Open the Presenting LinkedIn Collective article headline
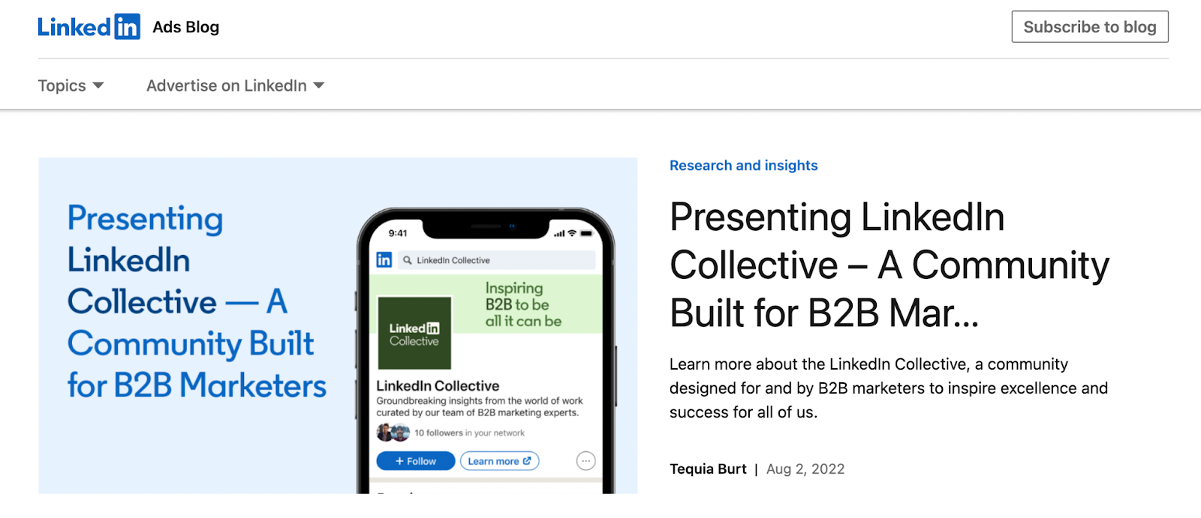The image size is (1201, 518). 889,265
